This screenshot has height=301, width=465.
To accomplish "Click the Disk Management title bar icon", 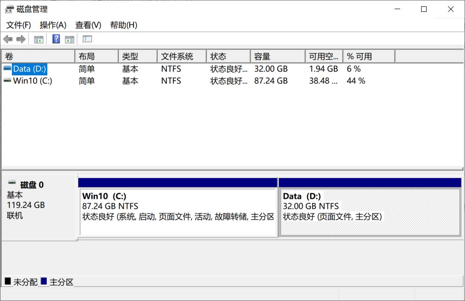I will pyautogui.click(x=10, y=9).
